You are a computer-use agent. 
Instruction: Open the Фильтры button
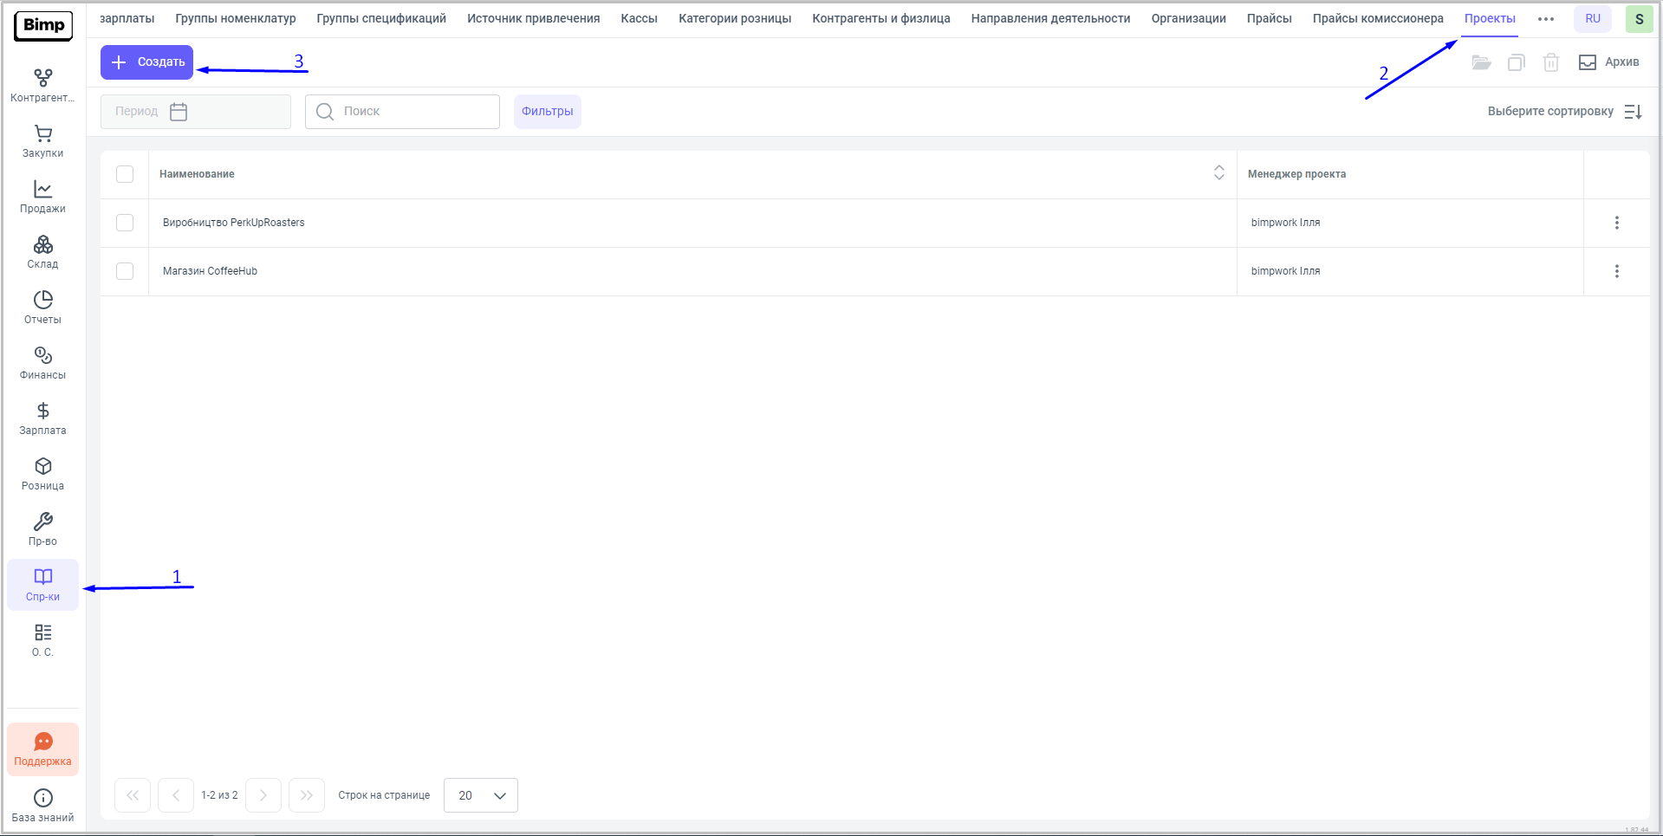click(x=547, y=112)
